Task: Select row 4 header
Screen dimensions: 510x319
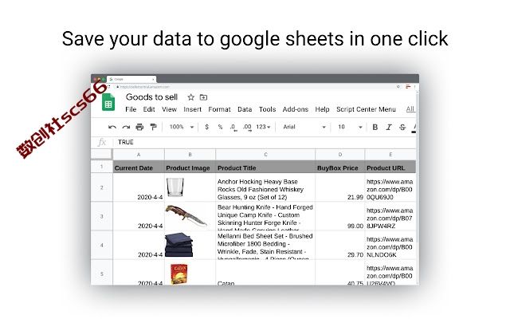Action: 102,245
